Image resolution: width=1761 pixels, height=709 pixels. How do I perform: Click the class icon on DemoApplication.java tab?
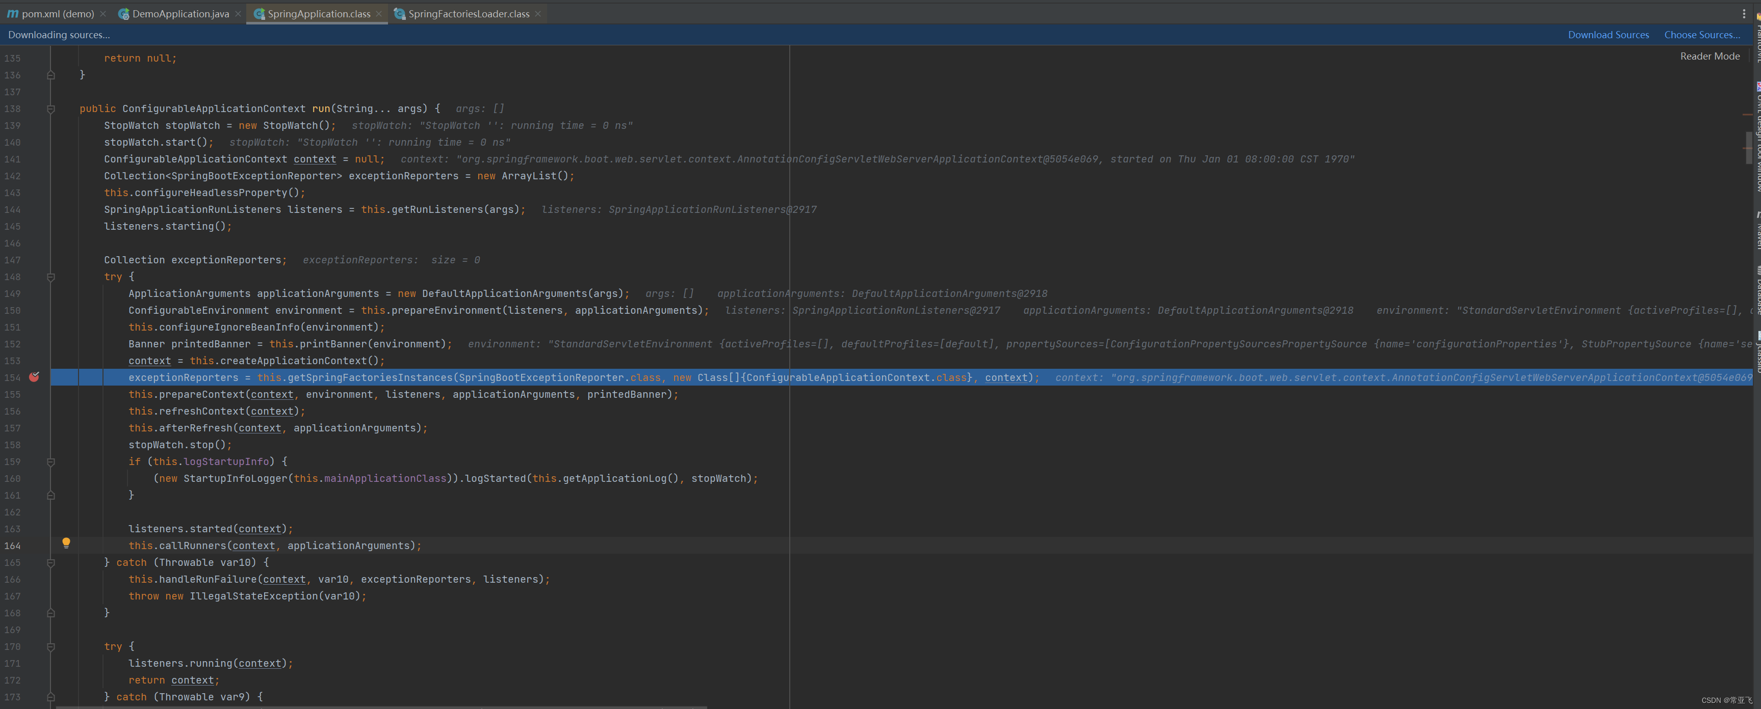124,14
